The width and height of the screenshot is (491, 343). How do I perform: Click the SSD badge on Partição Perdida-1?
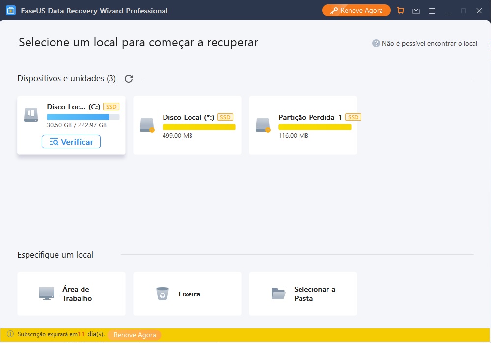point(353,117)
